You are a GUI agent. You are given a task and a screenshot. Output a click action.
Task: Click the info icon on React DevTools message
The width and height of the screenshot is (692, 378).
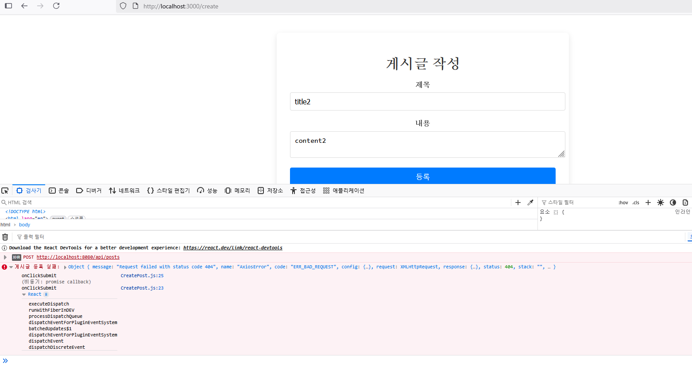click(x=4, y=248)
